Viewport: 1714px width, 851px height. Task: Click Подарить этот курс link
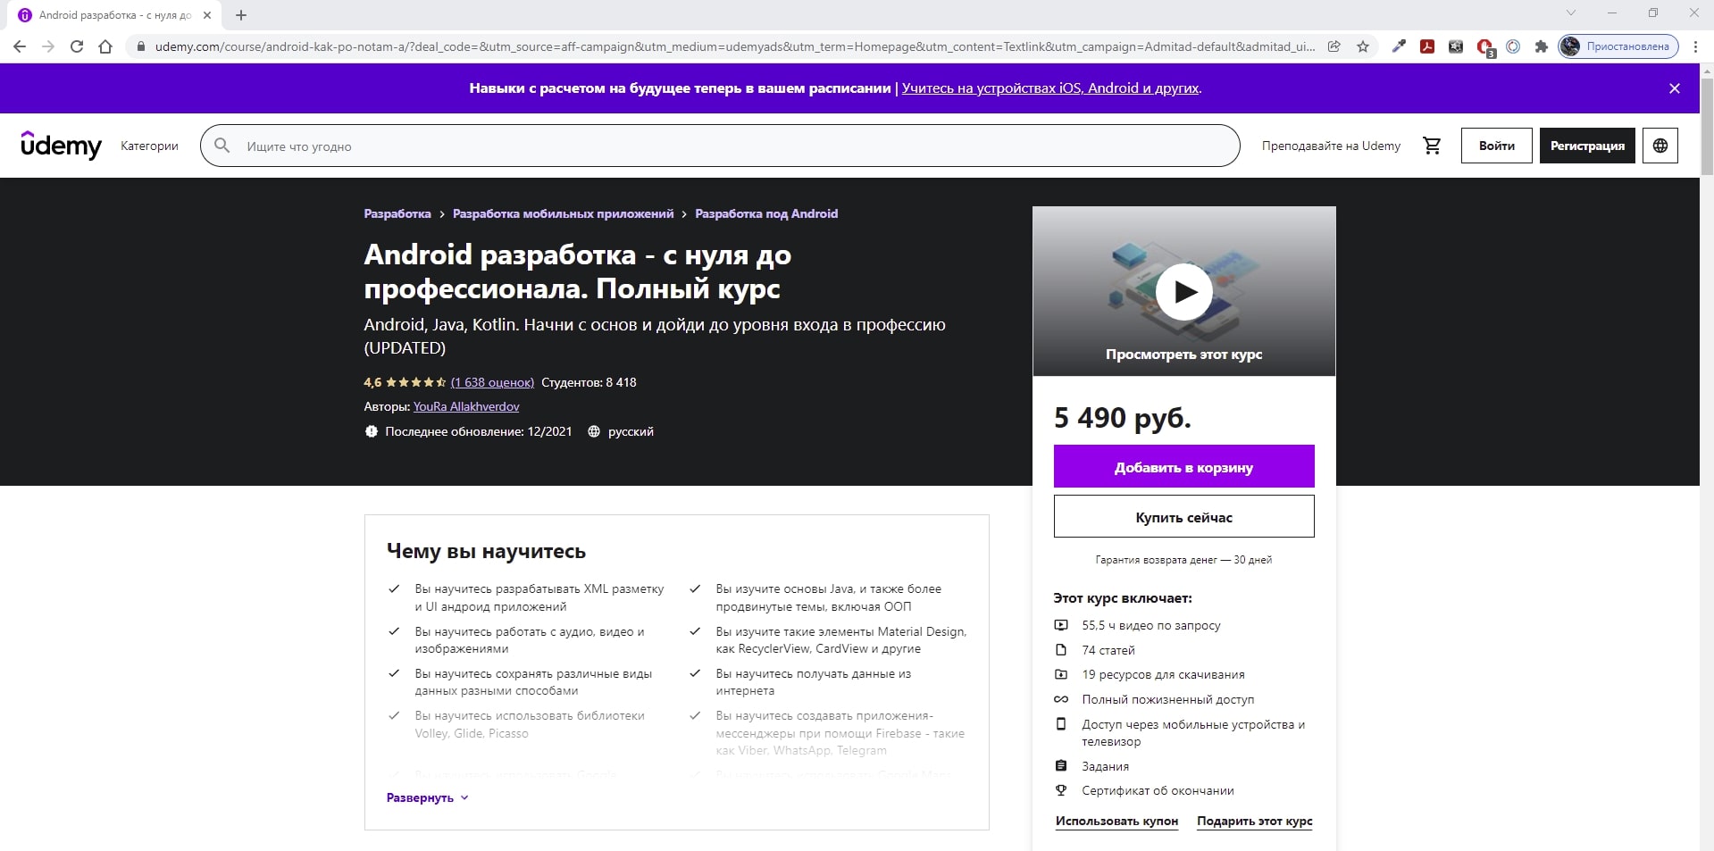(x=1255, y=822)
